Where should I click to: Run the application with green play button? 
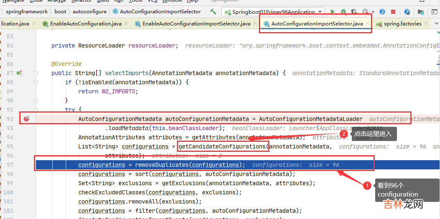point(333,12)
